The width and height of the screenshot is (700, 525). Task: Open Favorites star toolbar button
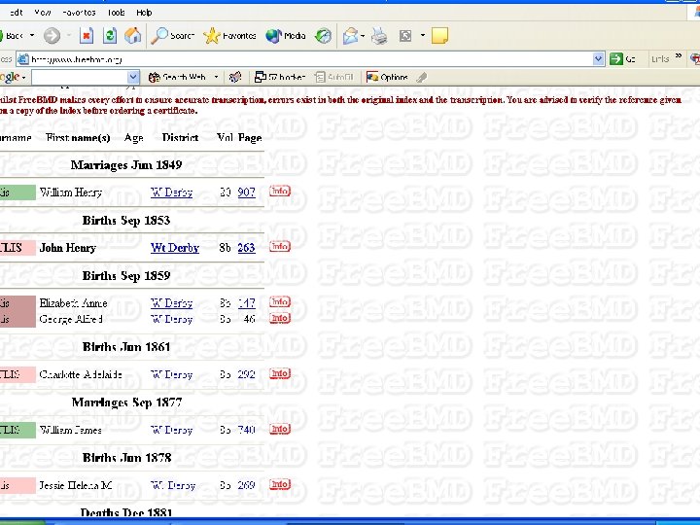coord(229,35)
